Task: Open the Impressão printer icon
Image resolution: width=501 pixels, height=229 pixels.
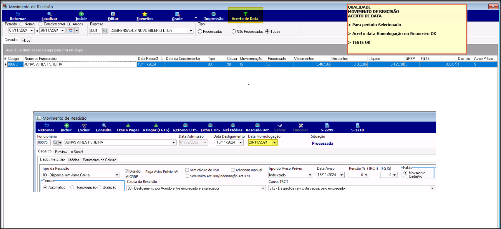Action: click(x=214, y=16)
